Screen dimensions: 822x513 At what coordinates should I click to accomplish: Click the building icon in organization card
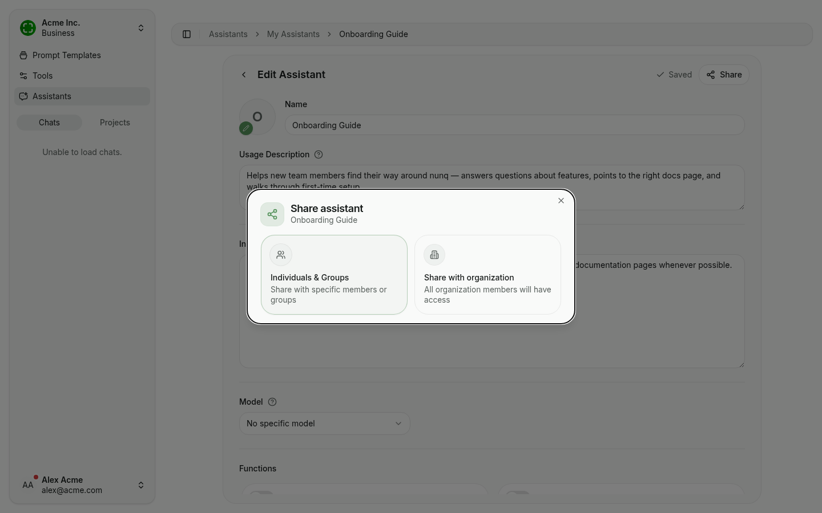point(434,255)
